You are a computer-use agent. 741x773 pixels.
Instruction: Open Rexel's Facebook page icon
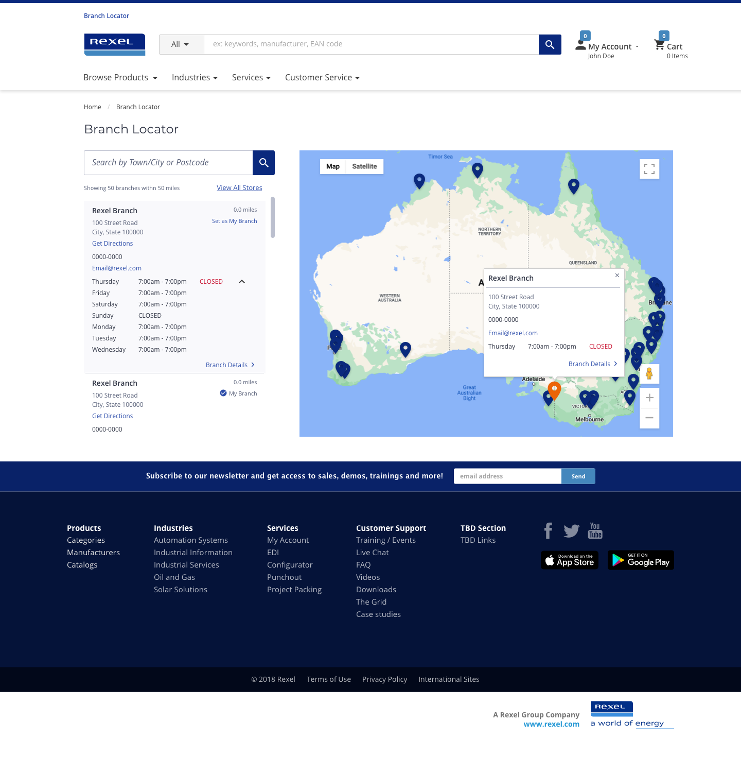tap(549, 530)
